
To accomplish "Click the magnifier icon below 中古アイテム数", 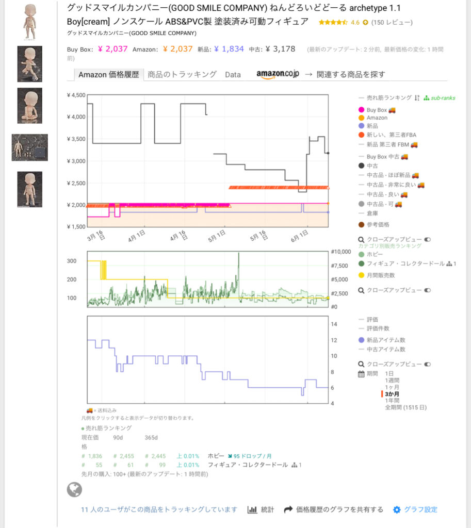I will 361,365.
